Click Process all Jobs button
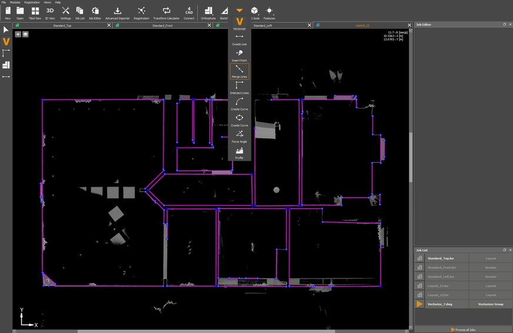The image size is (513, 333). click(x=463, y=329)
